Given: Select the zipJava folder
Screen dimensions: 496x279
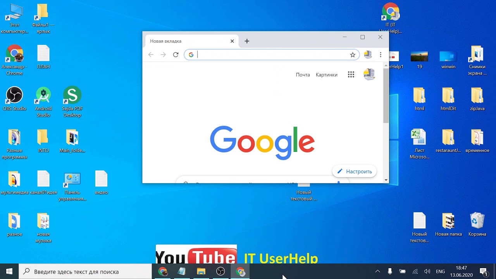Looking at the screenshot, I should [x=477, y=99].
